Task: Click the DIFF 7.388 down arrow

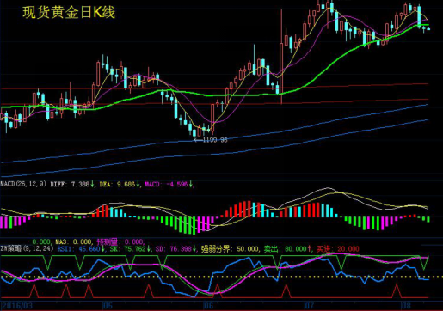Action: 93,184
